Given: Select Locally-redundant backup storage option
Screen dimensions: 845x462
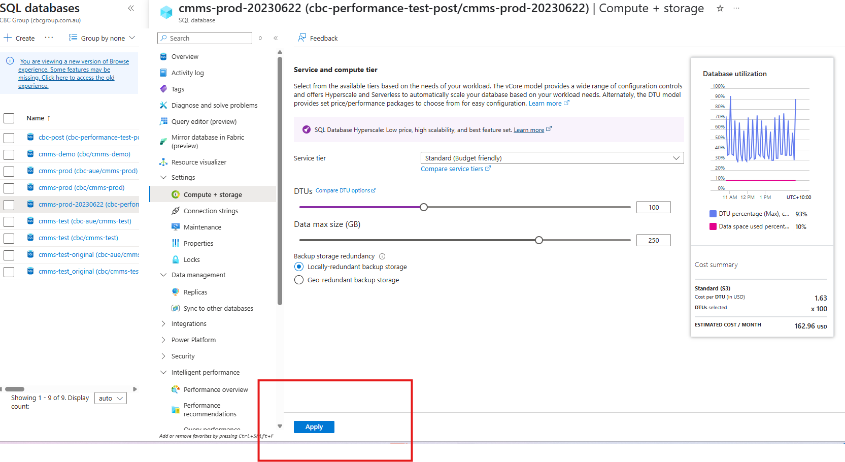Looking at the screenshot, I should point(299,267).
